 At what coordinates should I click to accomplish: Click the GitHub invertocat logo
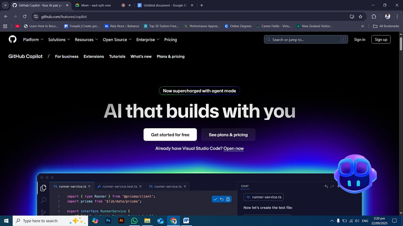[12, 39]
